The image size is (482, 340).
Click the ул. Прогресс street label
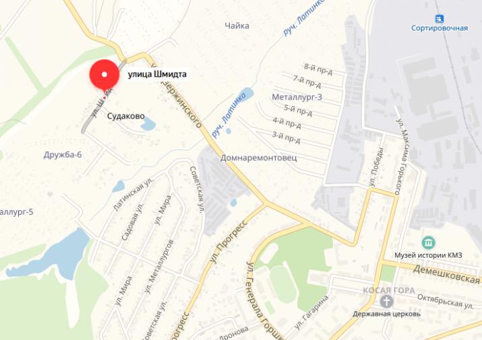pyautogui.click(x=228, y=242)
